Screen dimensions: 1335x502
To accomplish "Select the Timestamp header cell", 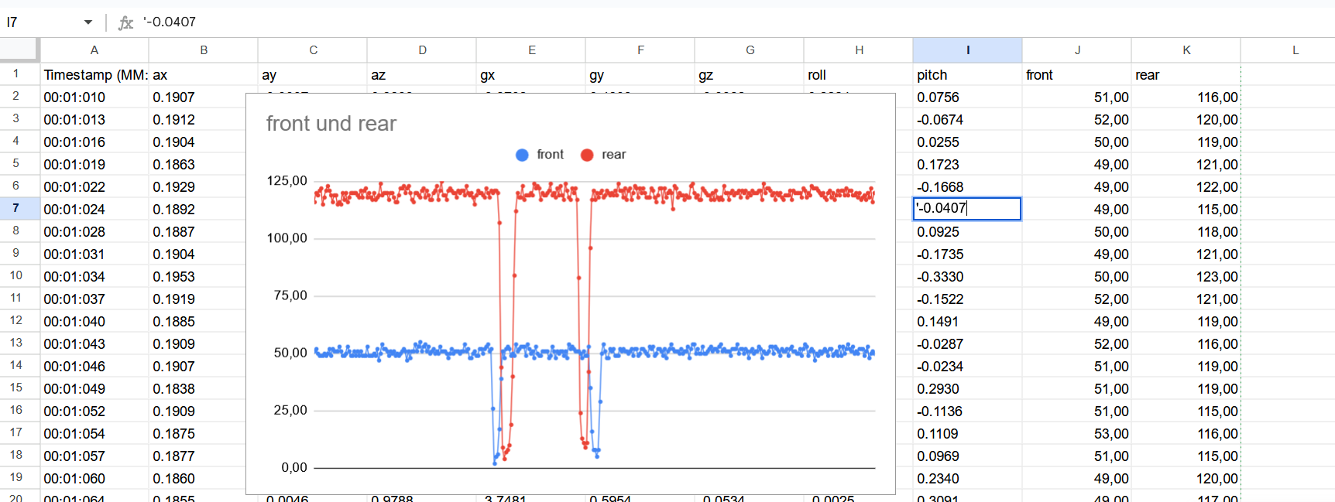I will (94, 75).
